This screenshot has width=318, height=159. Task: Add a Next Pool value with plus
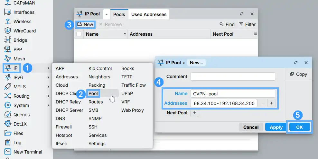(x=195, y=113)
